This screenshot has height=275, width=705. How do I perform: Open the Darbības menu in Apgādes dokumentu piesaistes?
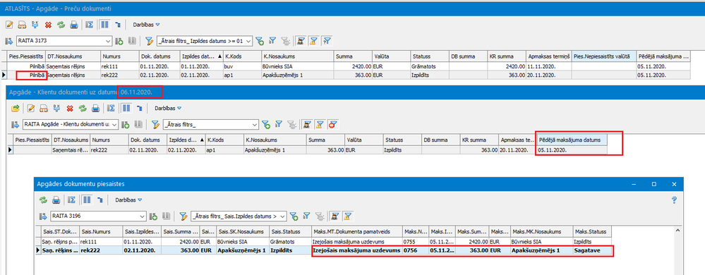129,200
